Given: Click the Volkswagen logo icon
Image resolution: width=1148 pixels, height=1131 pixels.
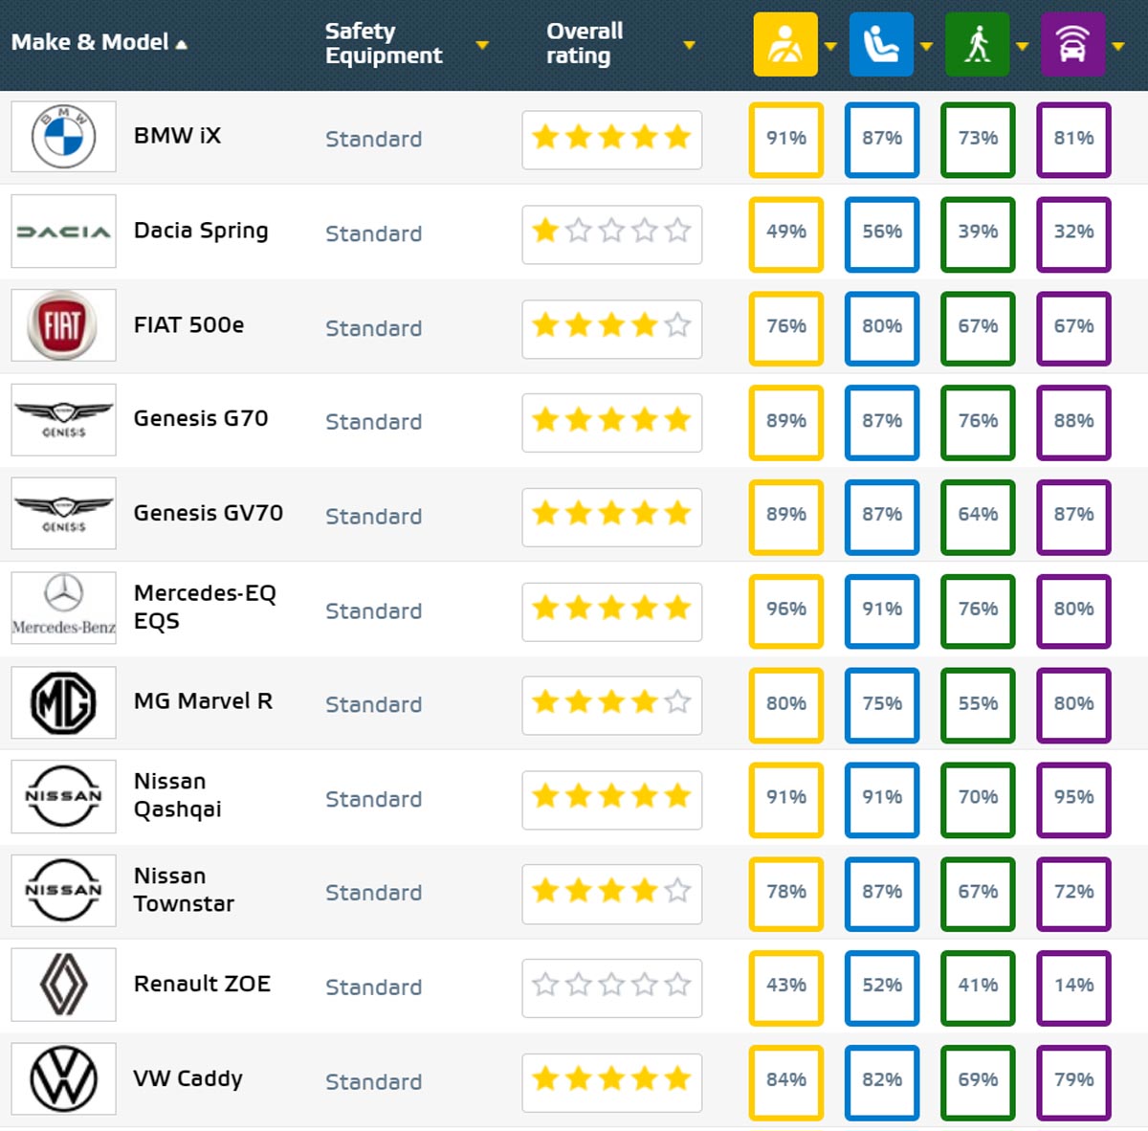Looking at the screenshot, I should point(63,1078).
